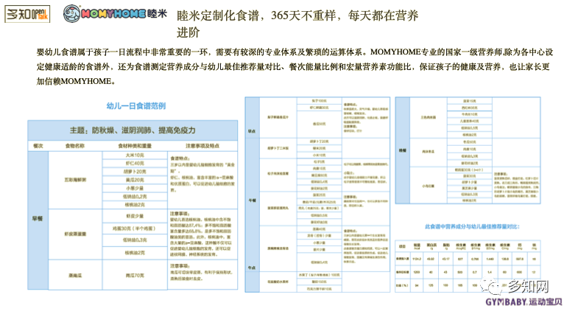The image size is (567, 311).
Task: Click the 胡萝卜20克 cell in the breakfast table
Action: [135, 172]
